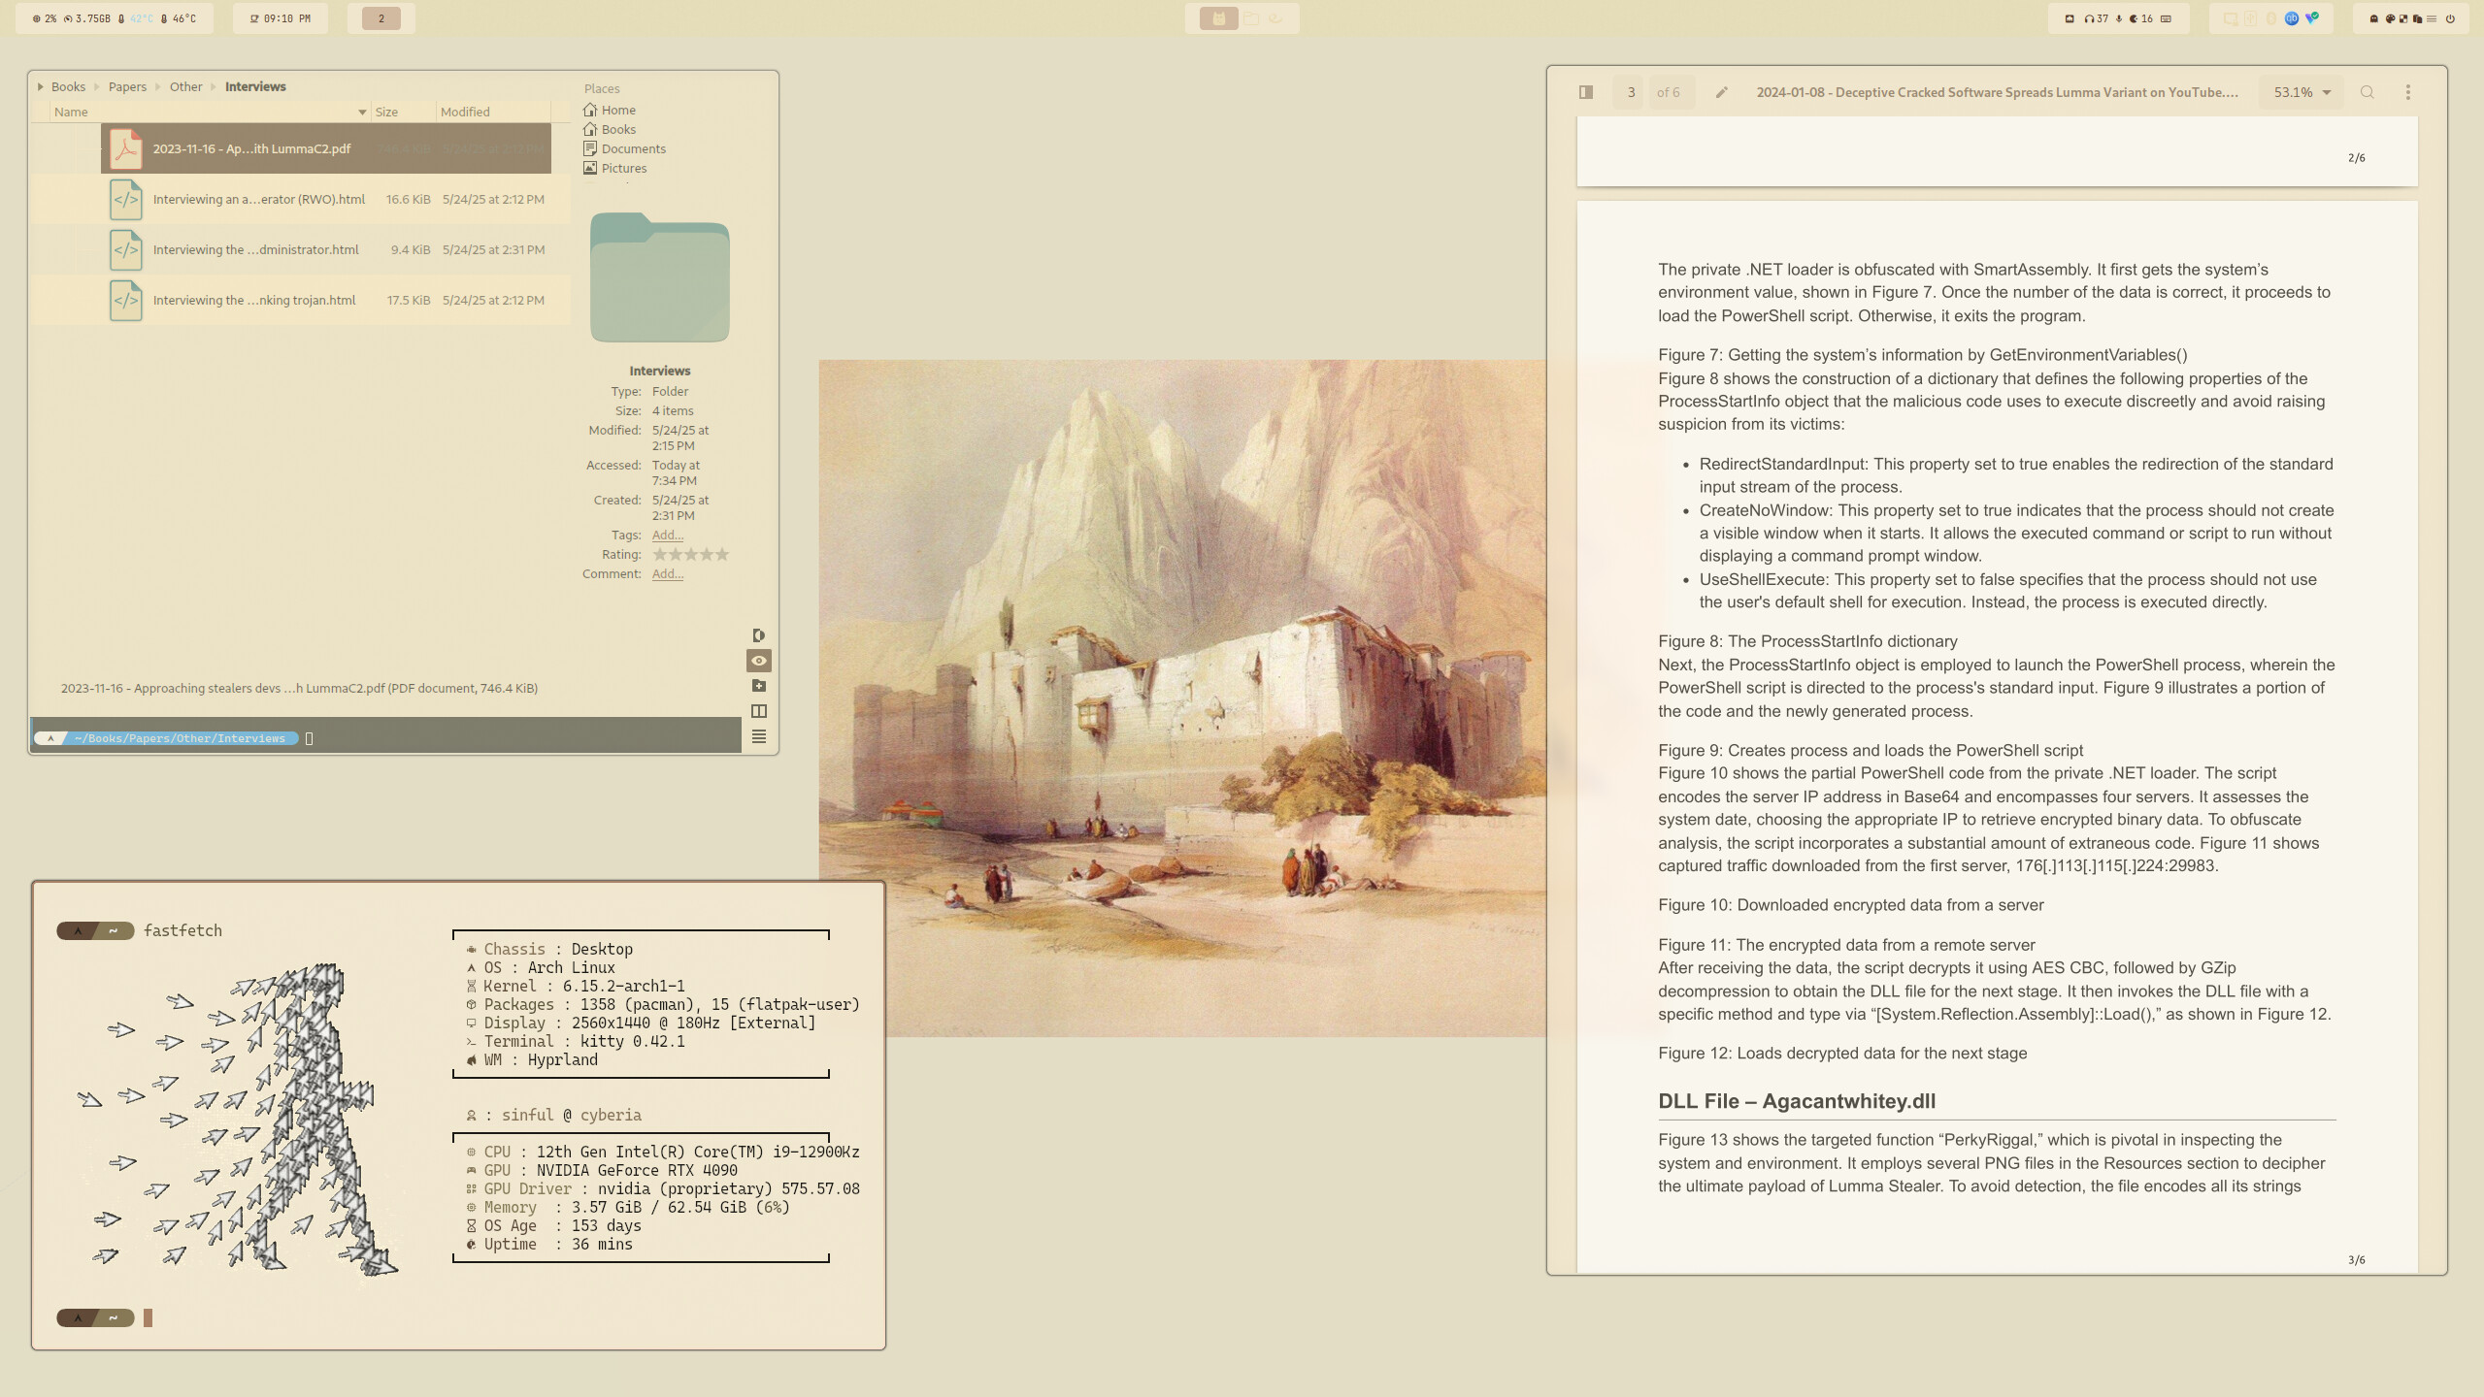This screenshot has width=2484, height=1397.
Task: Select Interviewing the …dministrator.html file
Action: (301, 249)
